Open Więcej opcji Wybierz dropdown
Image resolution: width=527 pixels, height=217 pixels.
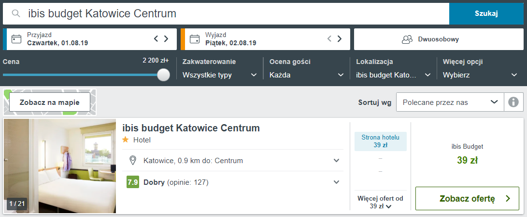pos(480,75)
